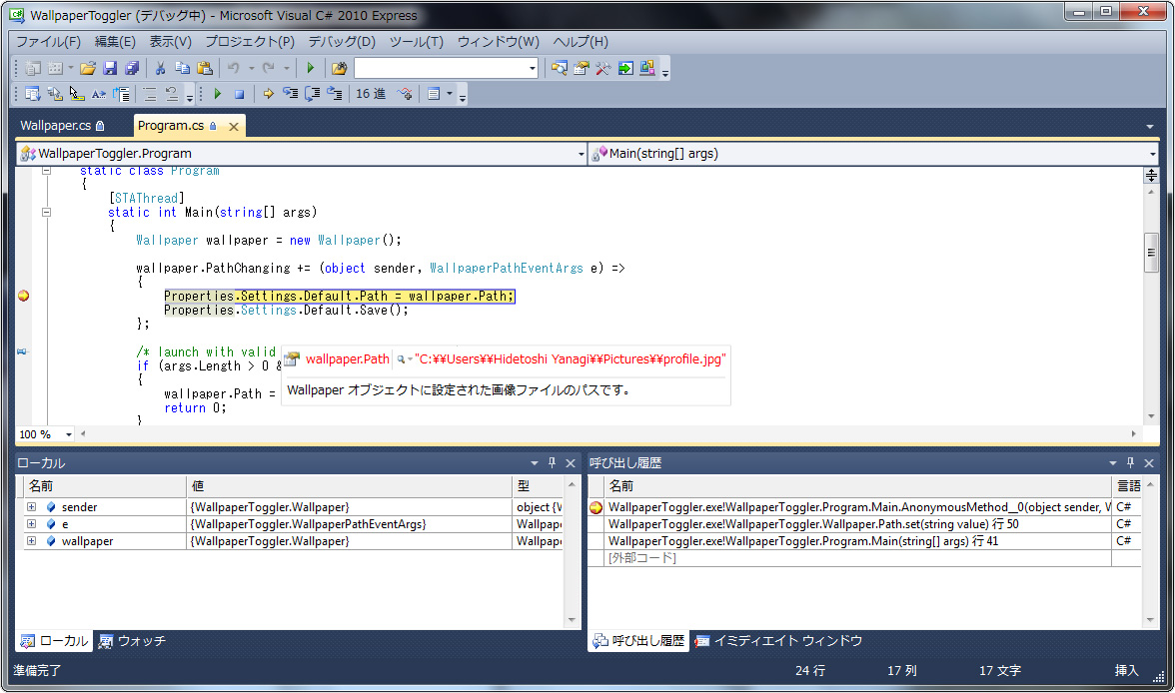The height and width of the screenshot is (693, 1175).
Task: Click the Start Debugging green arrow
Action: [x=310, y=68]
